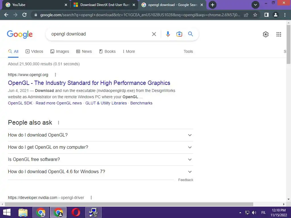Switch to News results
Image resolution: width=291 pixels, height=218 pixels.
tap(84, 51)
